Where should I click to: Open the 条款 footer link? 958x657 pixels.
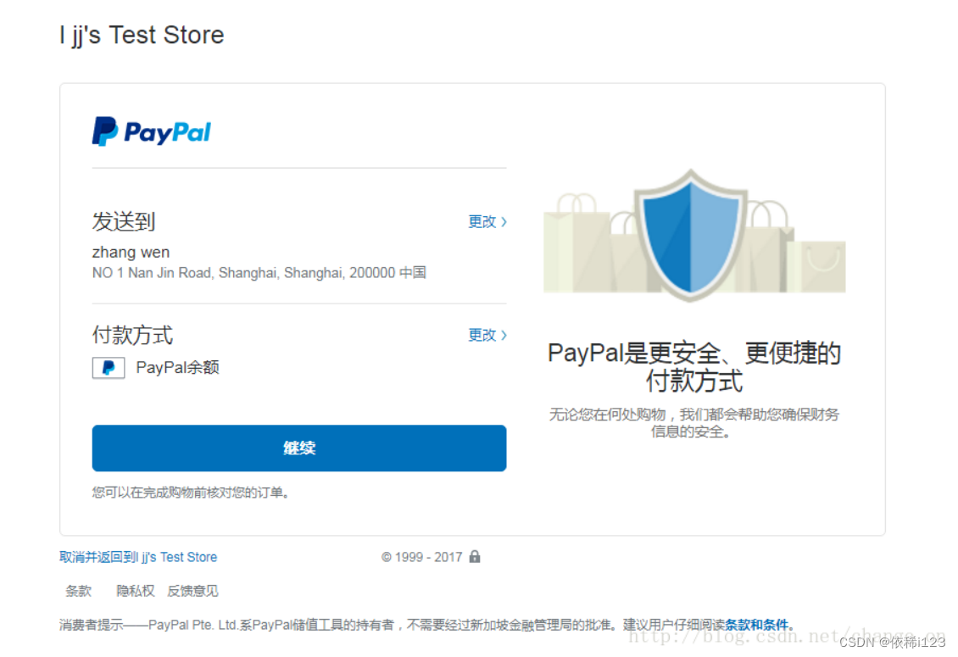(x=78, y=591)
